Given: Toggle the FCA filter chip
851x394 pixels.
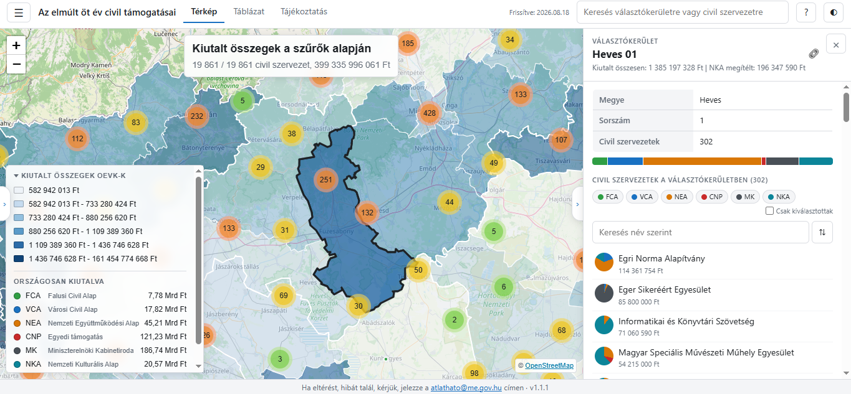Looking at the screenshot, I should tap(608, 197).
